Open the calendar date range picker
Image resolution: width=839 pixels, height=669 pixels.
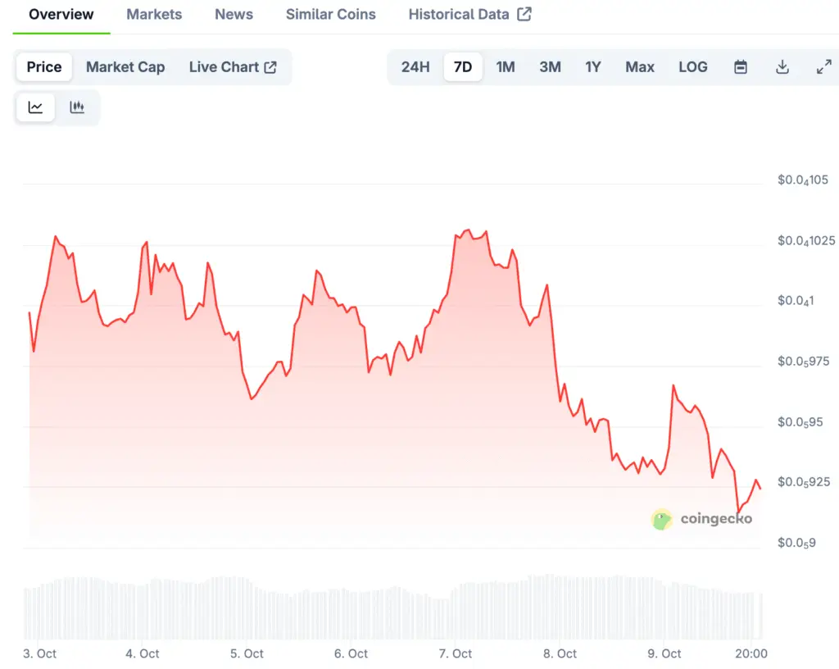741,67
